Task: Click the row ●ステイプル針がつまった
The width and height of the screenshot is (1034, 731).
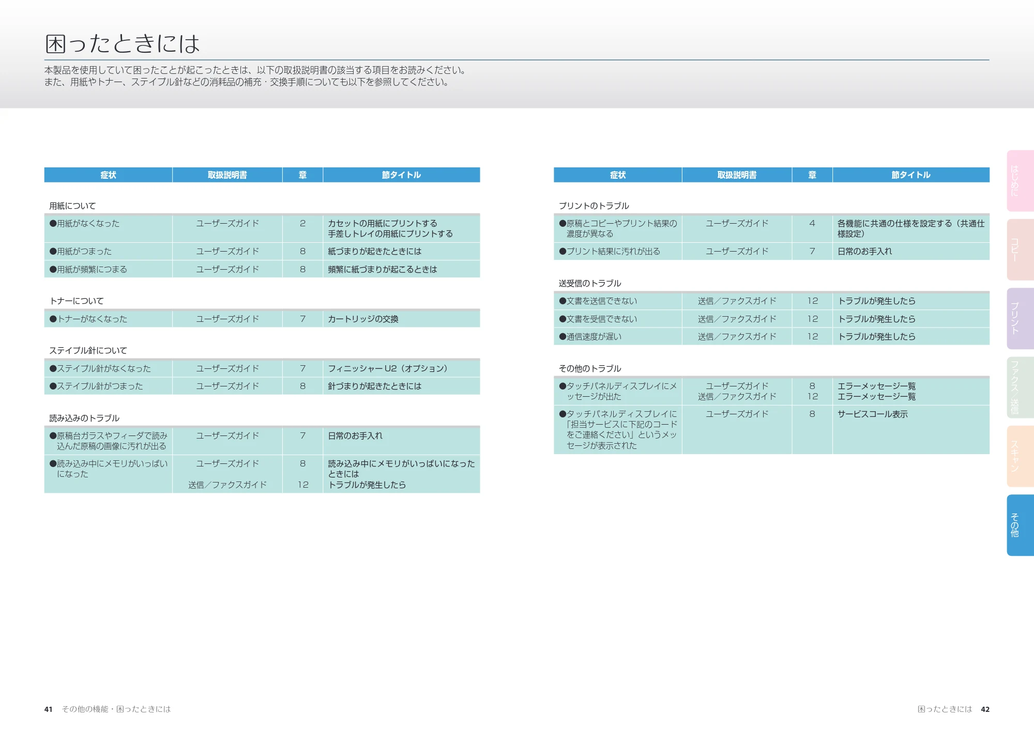Action: pos(262,386)
